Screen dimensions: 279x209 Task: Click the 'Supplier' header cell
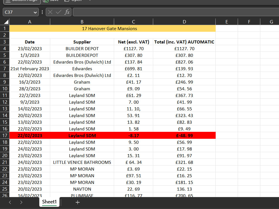82,42
